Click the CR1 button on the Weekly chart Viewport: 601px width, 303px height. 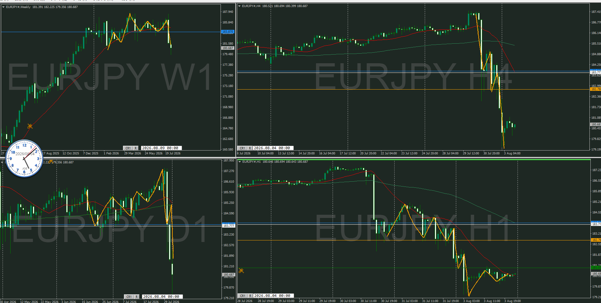128,148
